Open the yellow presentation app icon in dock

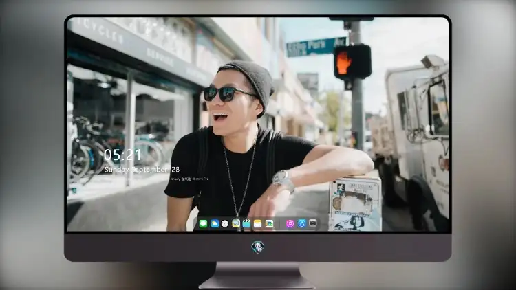[x=235, y=224]
